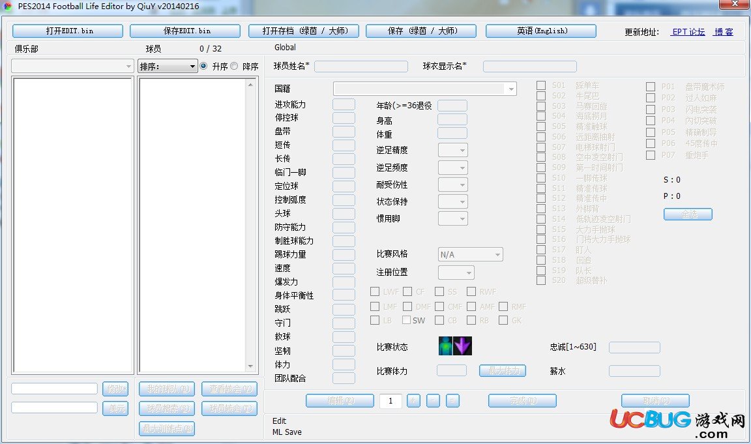751x444 pixels.
Task: Open the 博客 blog link
Action: point(724,32)
